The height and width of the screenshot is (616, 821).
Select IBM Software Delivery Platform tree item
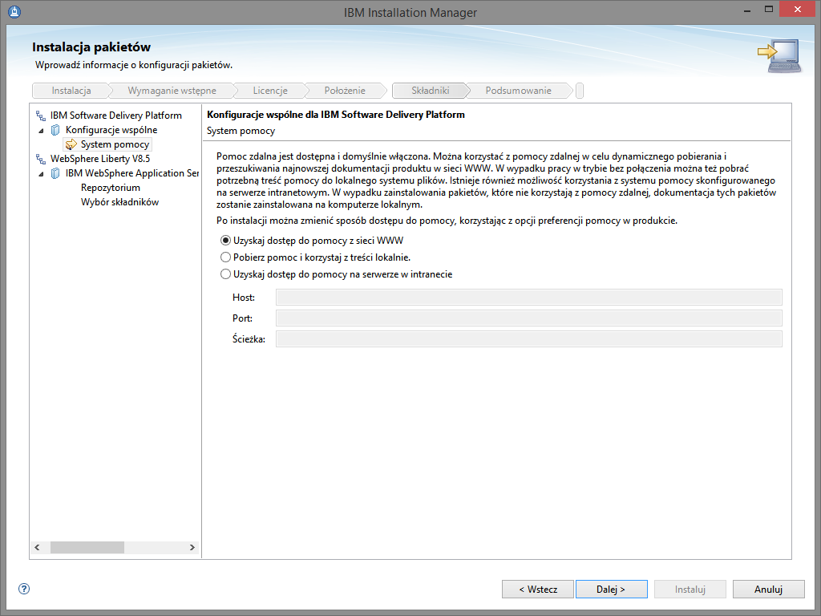tap(115, 115)
